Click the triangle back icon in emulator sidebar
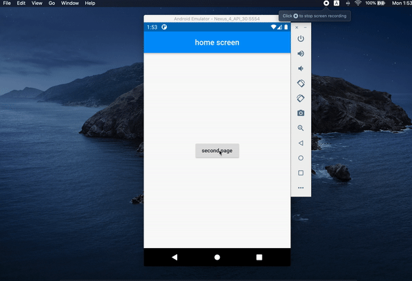The height and width of the screenshot is (281, 412). point(301,143)
